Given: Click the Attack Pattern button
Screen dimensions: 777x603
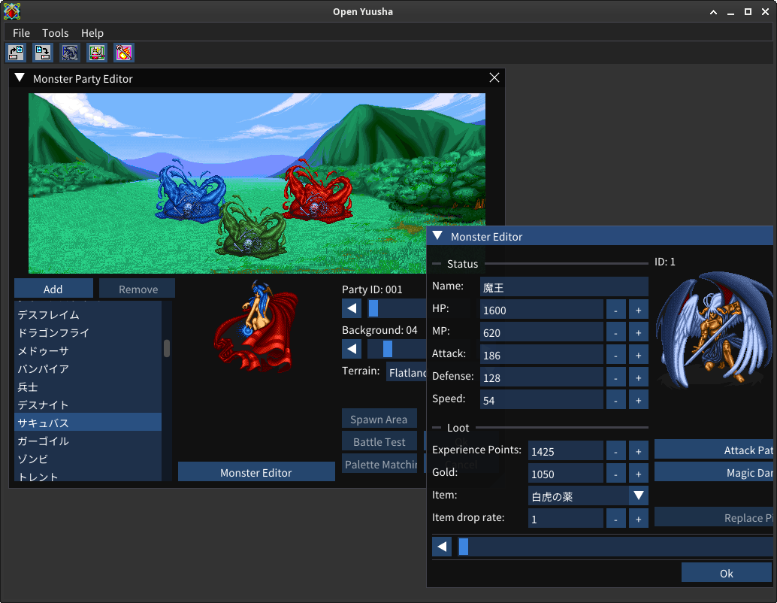Looking at the screenshot, I should [x=714, y=450].
